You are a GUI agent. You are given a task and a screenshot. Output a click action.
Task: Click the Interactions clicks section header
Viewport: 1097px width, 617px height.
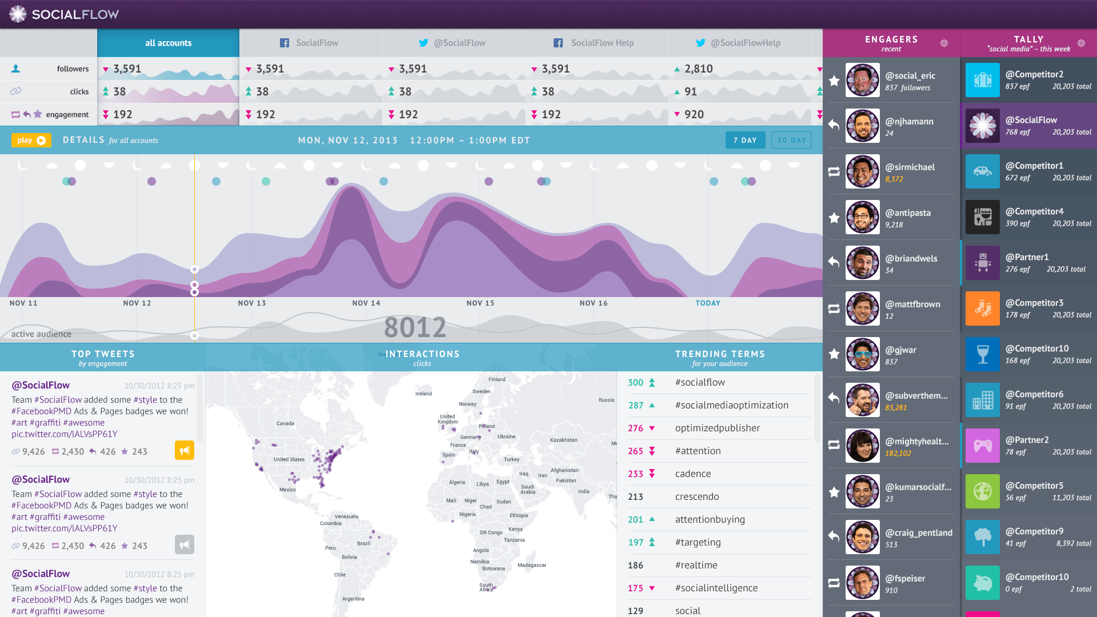[x=422, y=358]
